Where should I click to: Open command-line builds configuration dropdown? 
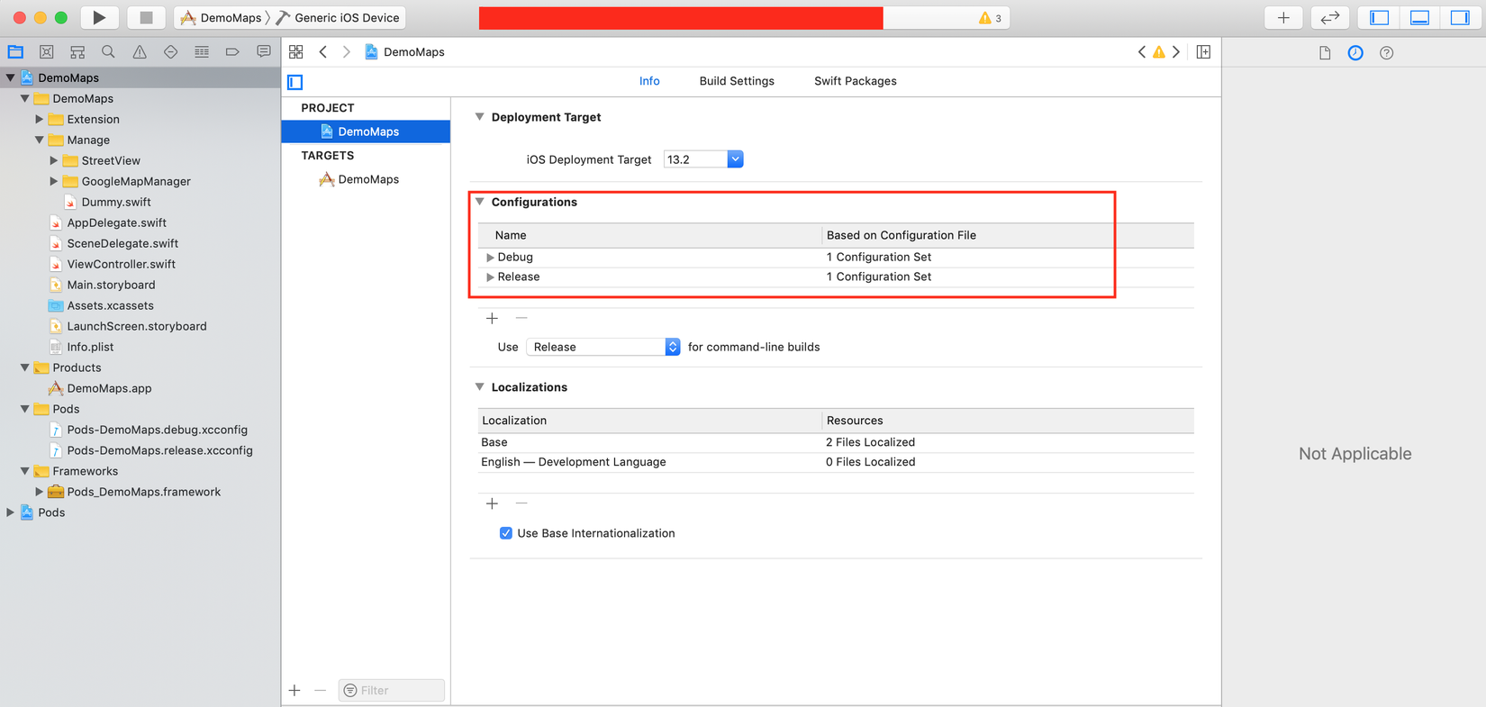pyautogui.click(x=603, y=347)
